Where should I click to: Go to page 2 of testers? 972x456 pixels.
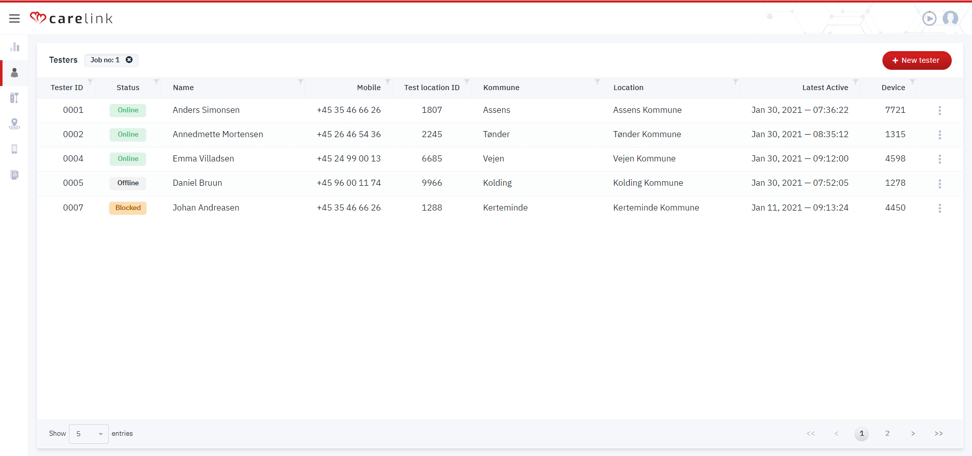pyautogui.click(x=887, y=434)
